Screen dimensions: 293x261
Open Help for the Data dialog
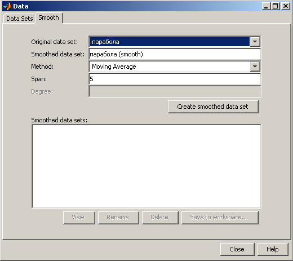273,249
